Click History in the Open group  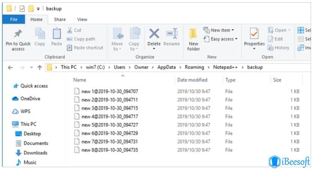click(x=279, y=48)
